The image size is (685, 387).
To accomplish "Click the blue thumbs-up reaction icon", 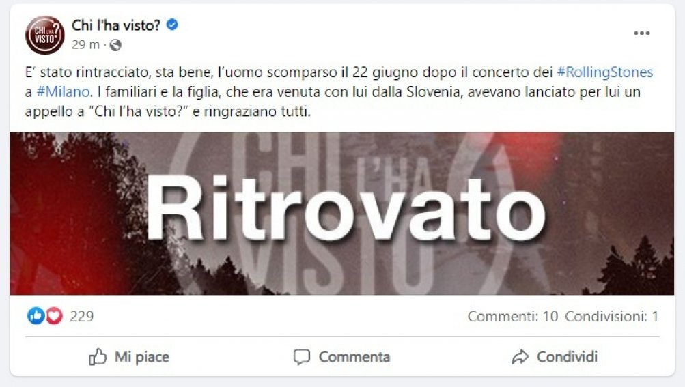I will [x=36, y=316].
